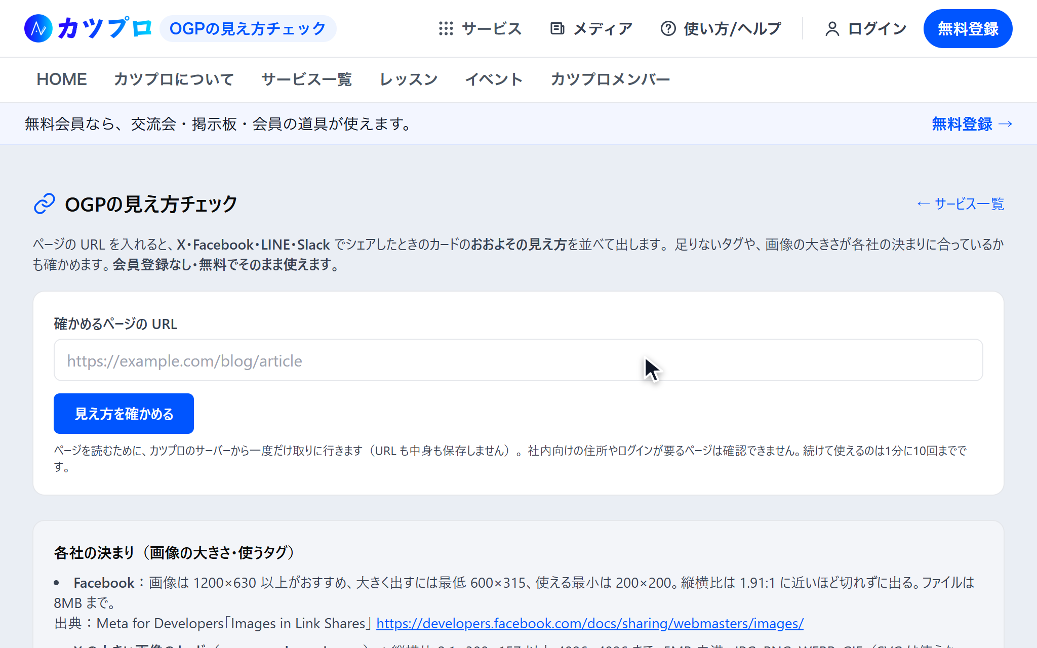This screenshot has width=1037, height=648.
Task: Open カツプロについて nav item
Action: [x=174, y=79]
